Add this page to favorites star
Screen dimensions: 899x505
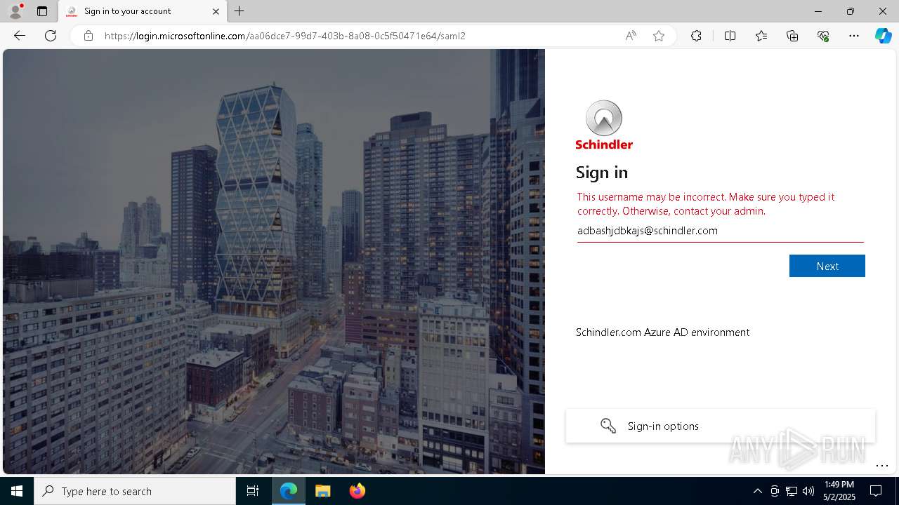[659, 36]
